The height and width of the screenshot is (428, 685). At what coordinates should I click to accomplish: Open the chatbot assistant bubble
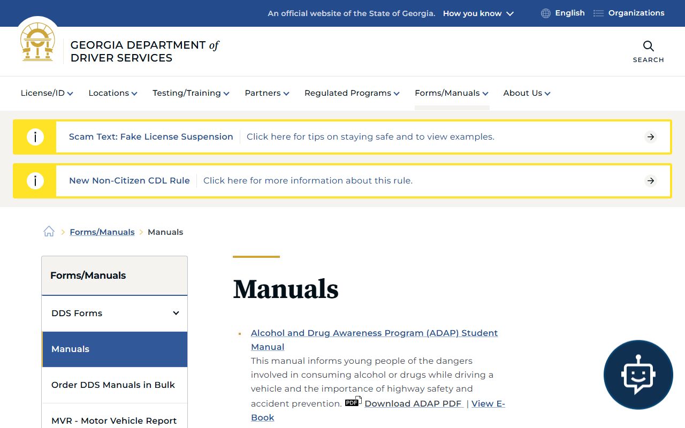tap(638, 374)
